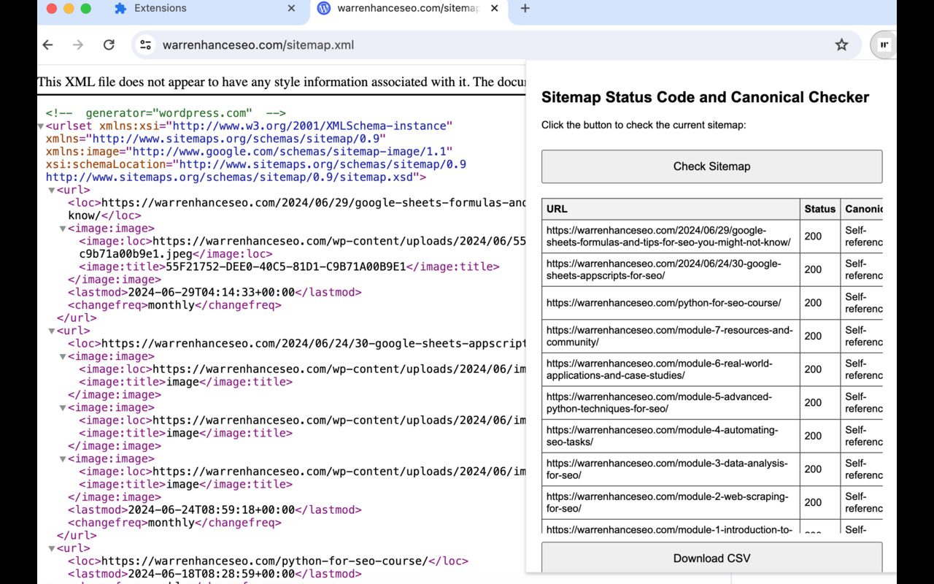The height and width of the screenshot is (584, 934).
Task: Click the green fullscreen window button
Action: point(85,8)
